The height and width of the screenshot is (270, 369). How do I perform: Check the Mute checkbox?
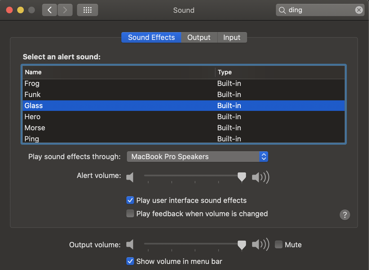[x=279, y=245]
